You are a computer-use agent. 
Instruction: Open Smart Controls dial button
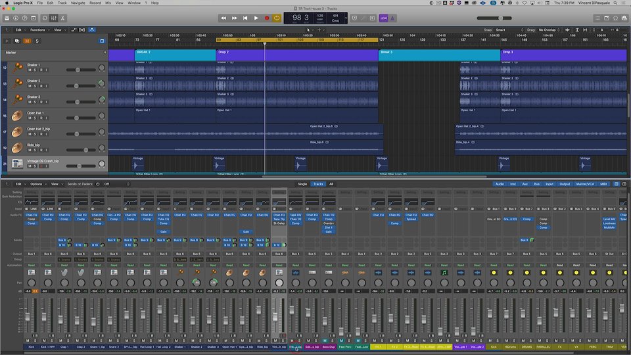coord(45,18)
